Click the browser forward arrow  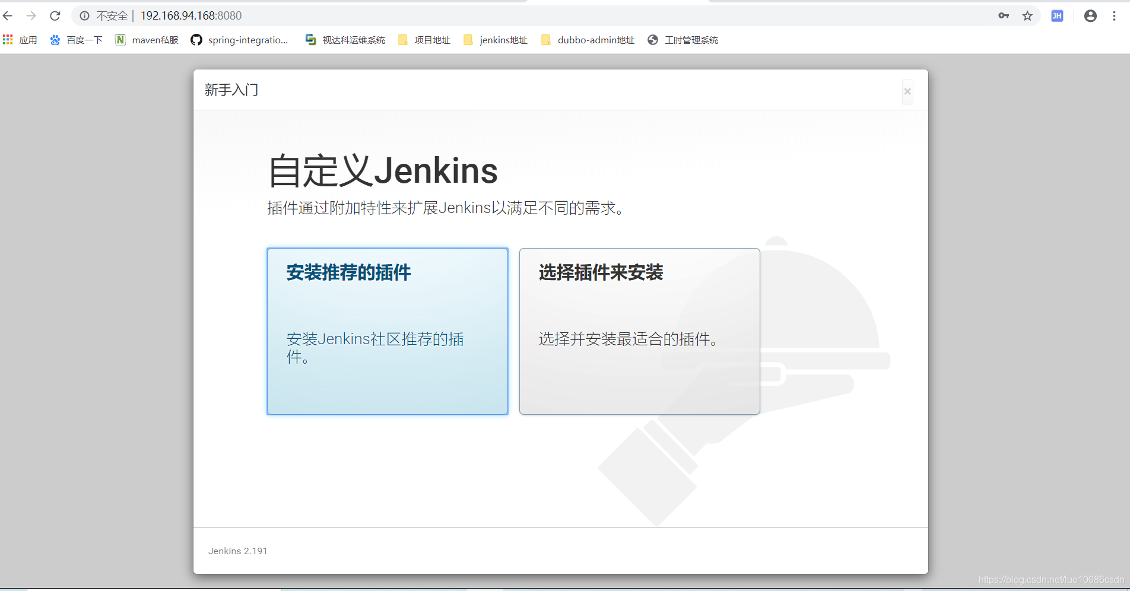[x=31, y=15]
